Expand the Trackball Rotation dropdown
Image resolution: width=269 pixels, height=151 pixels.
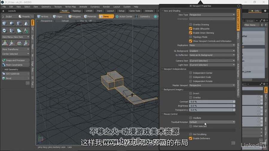tap(212, 122)
